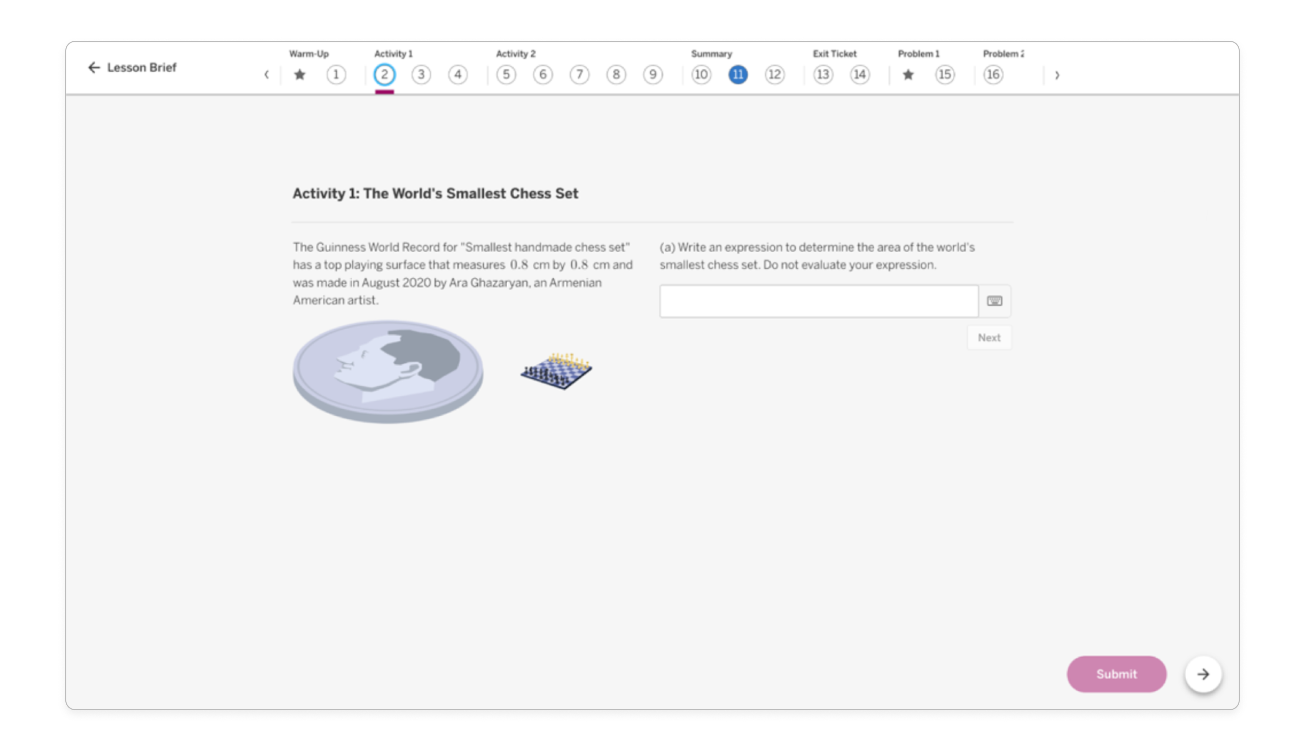Select slide 2 under Activity 1
1305x751 pixels.
click(x=384, y=75)
